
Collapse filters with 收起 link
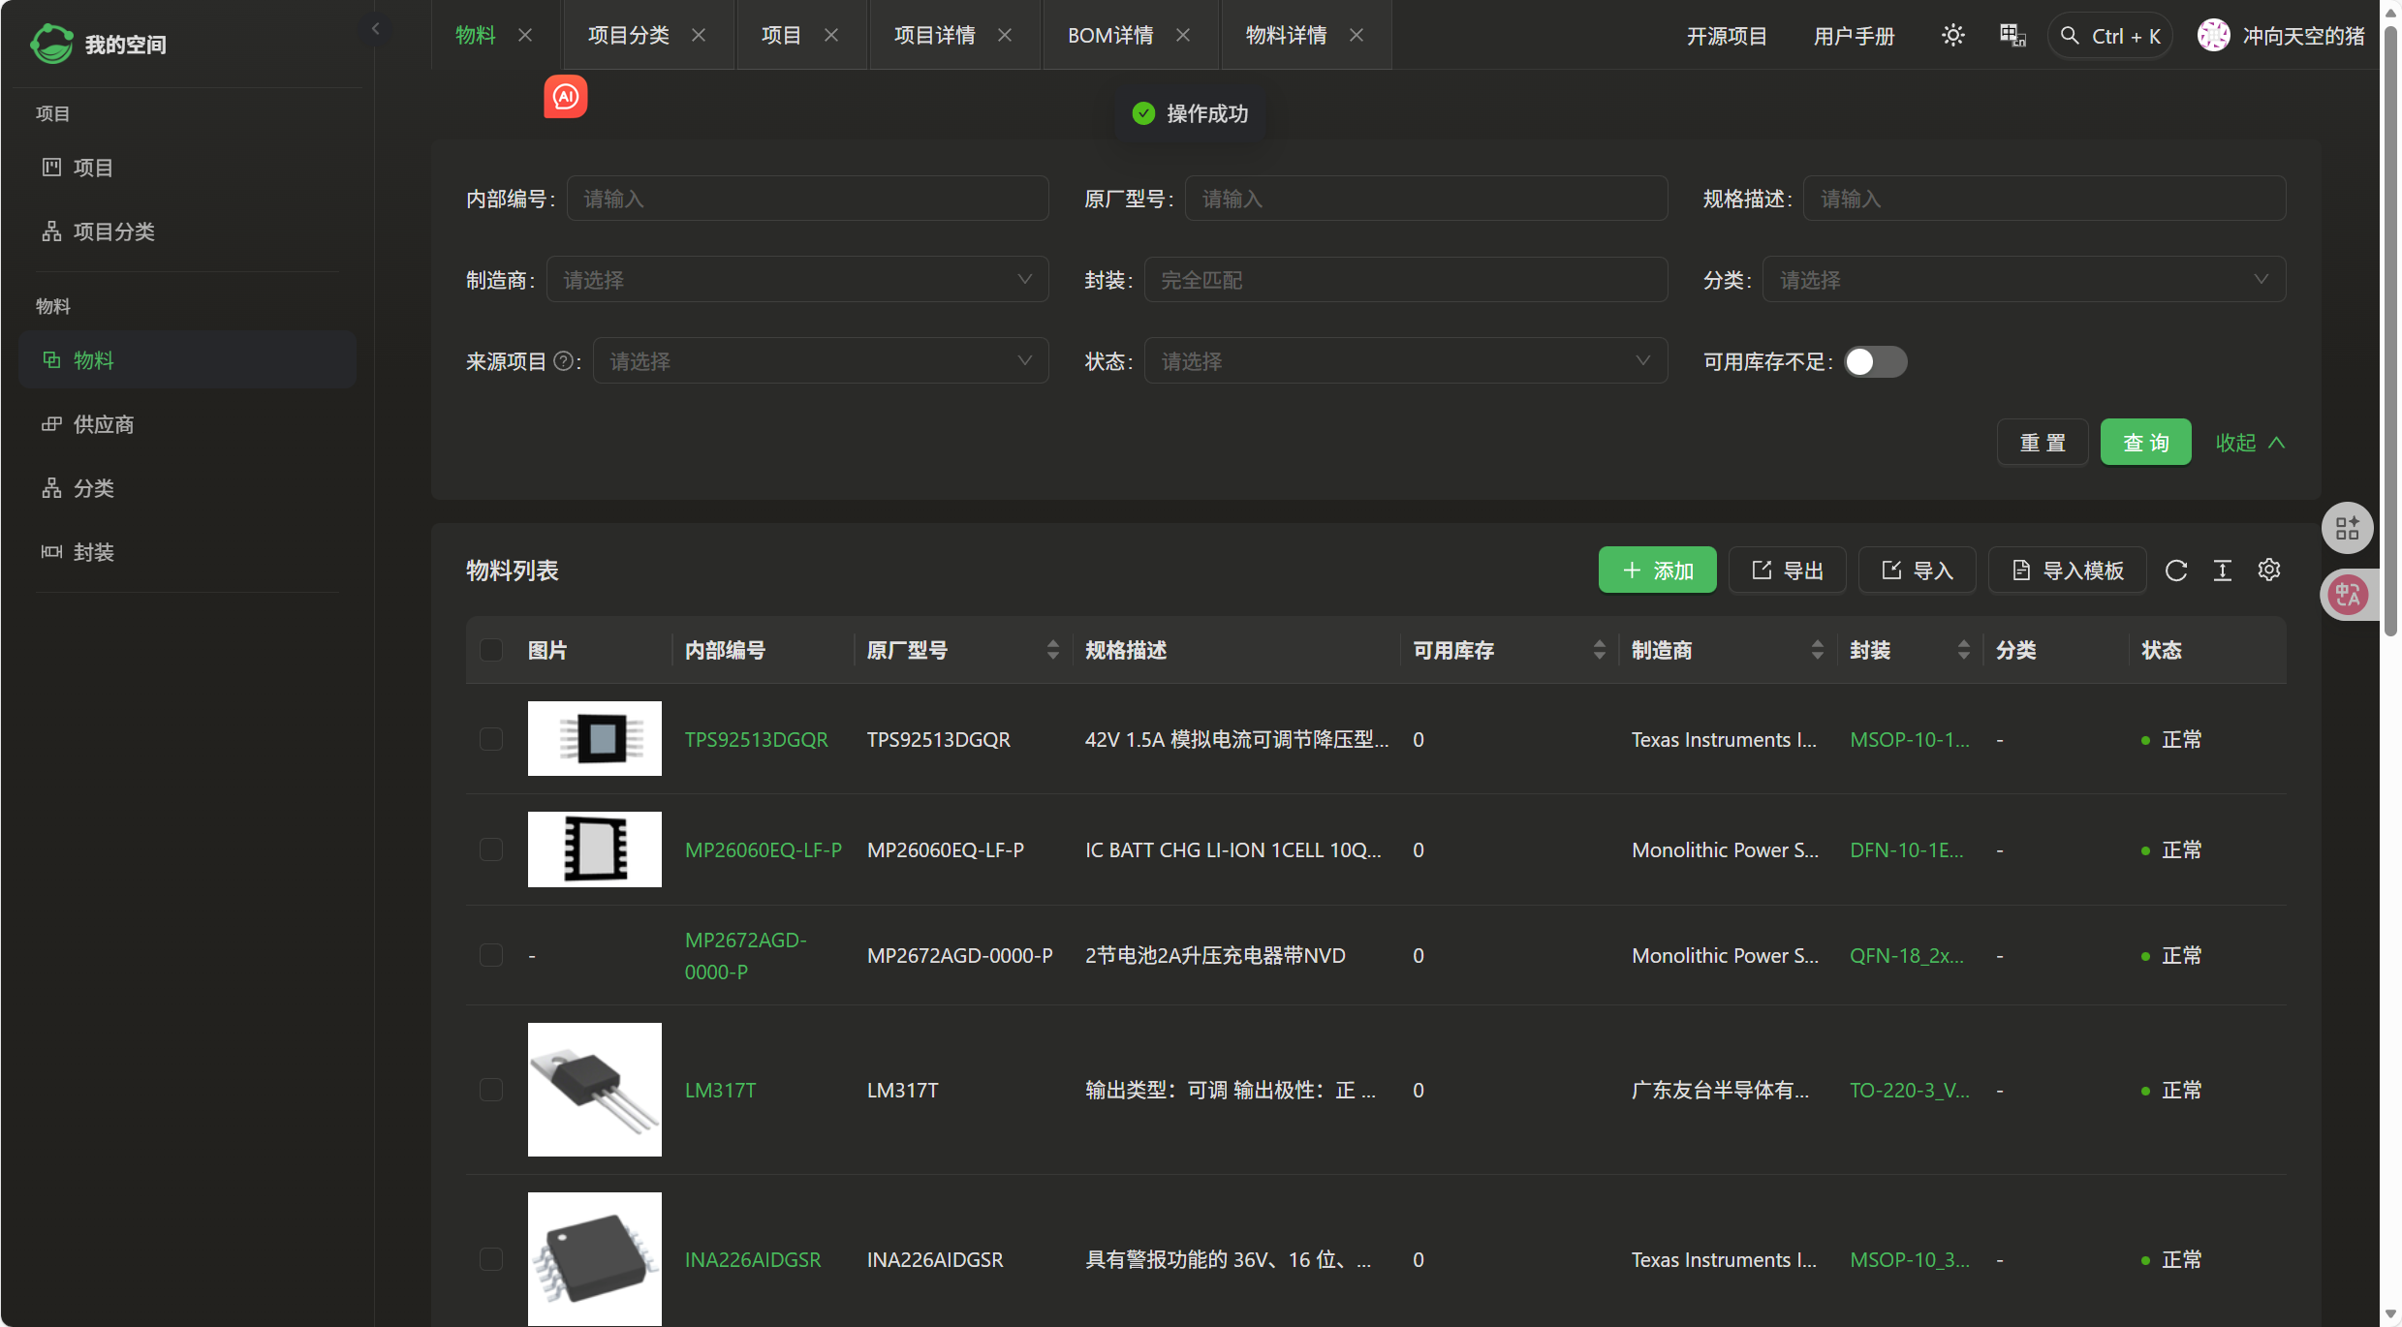pos(2249,443)
